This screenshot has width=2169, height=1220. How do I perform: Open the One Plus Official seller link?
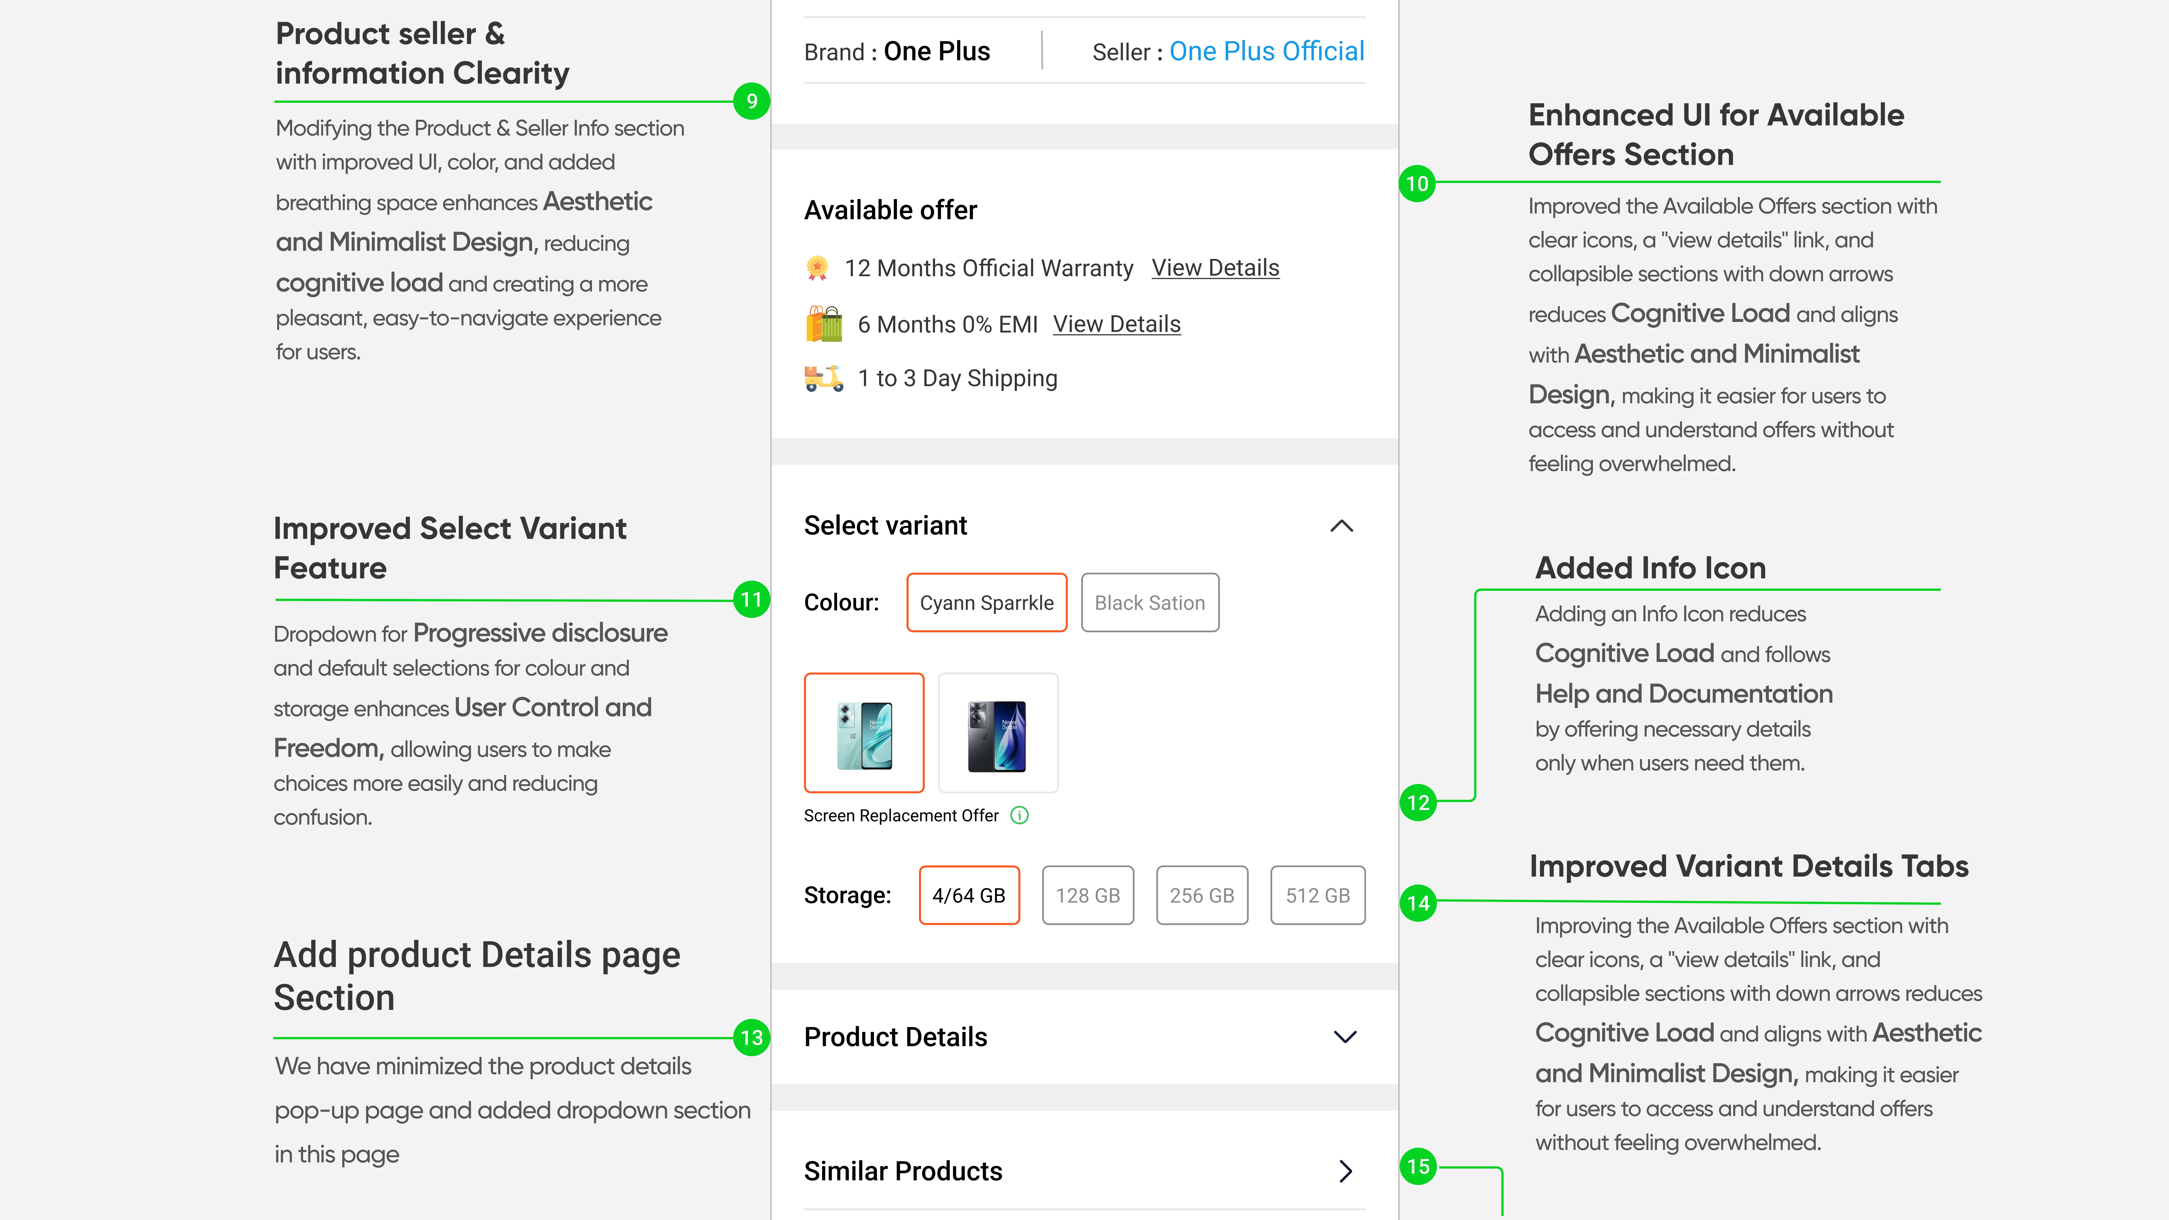pos(1266,51)
